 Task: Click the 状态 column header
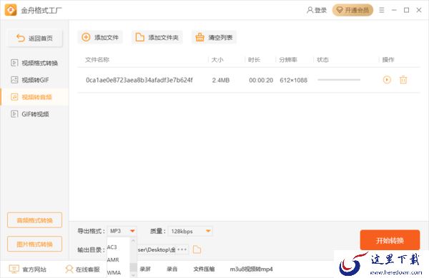point(322,60)
